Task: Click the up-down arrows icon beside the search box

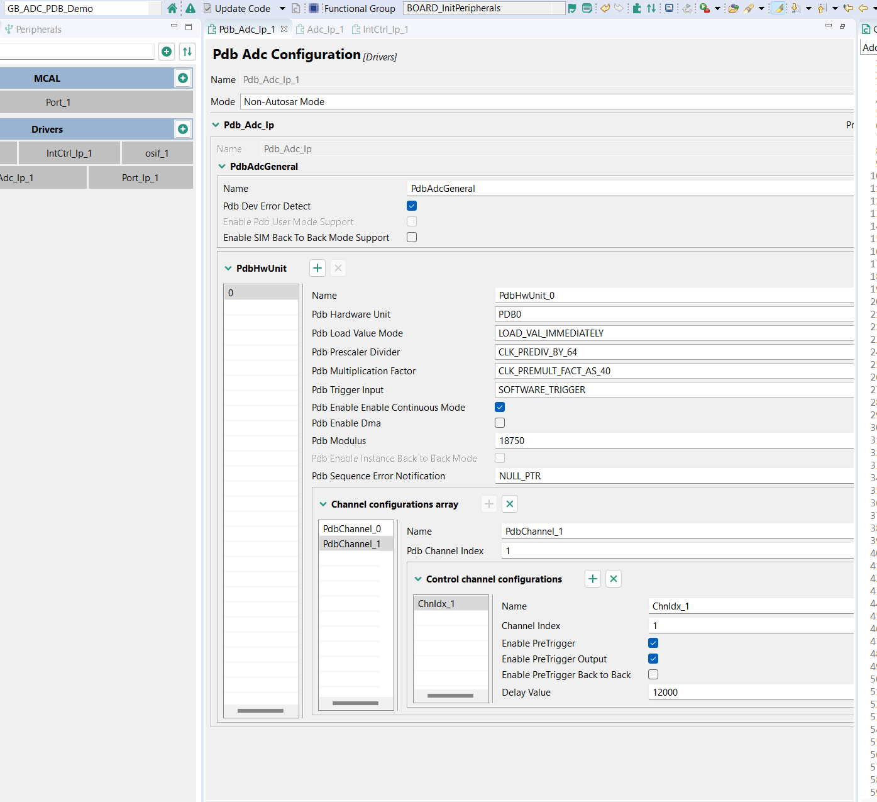Action: pyautogui.click(x=187, y=52)
